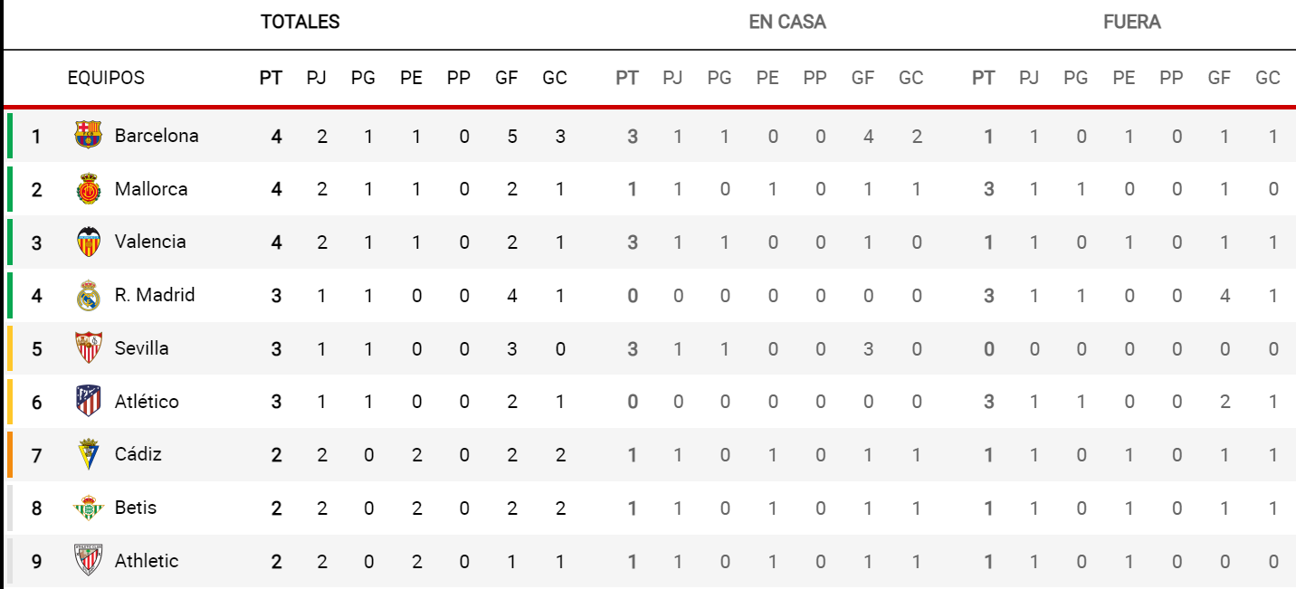
Task: Click the Barcelona club crest
Action: (x=88, y=136)
